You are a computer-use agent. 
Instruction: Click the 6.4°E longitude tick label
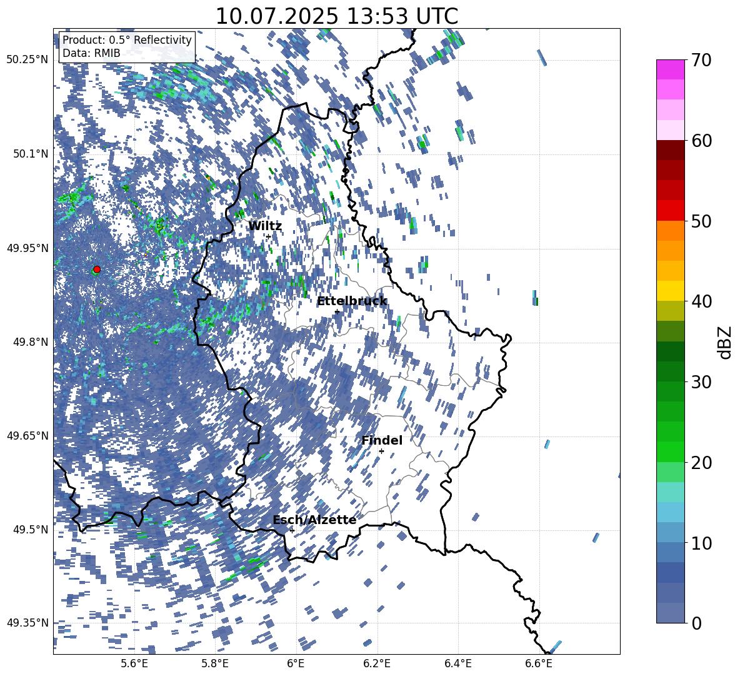click(458, 664)
